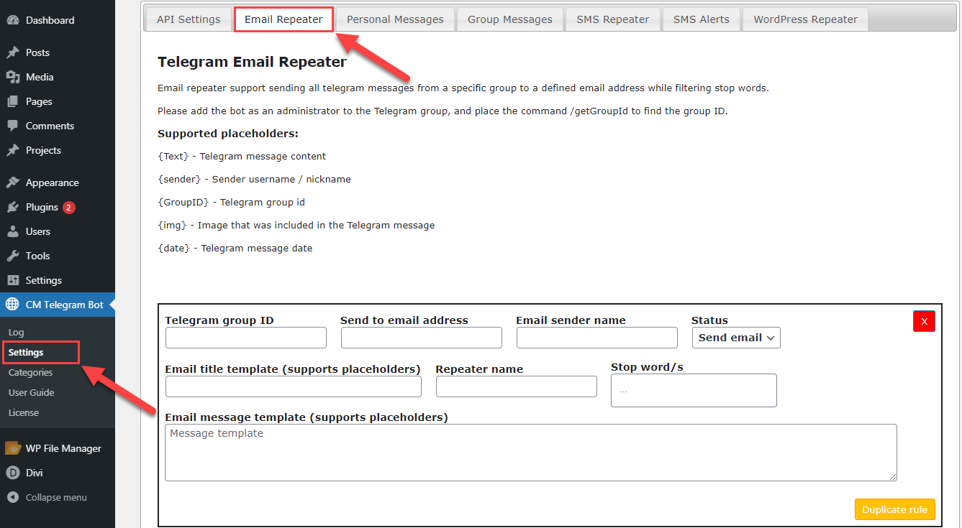
Task: Focus the Send to email address field
Action: (x=422, y=338)
